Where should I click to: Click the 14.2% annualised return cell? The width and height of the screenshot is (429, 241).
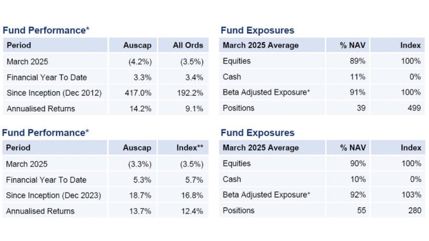pyautogui.click(x=142, y=109)
